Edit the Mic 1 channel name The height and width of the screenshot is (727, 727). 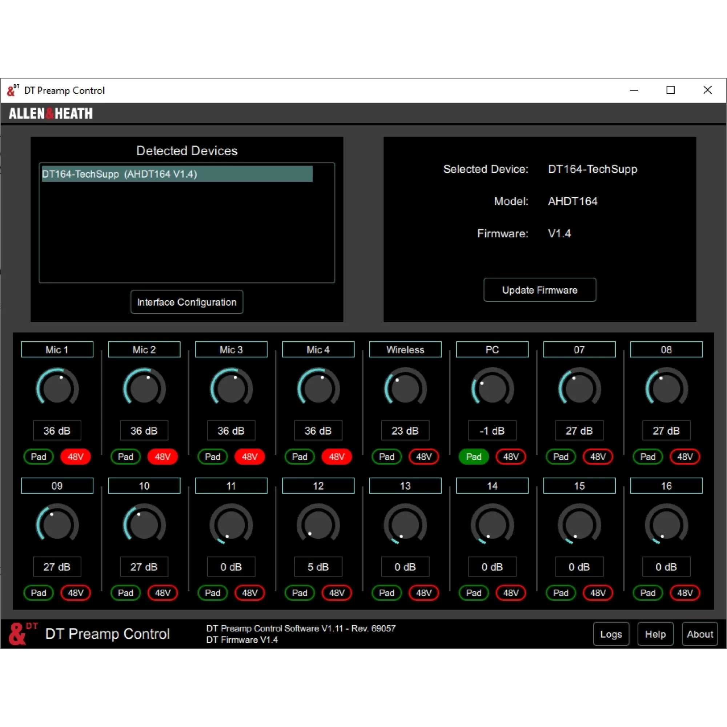coord(57,349)
